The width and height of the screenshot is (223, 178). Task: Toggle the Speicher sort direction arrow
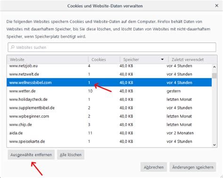pyautogui.click(x=162, y=59)
